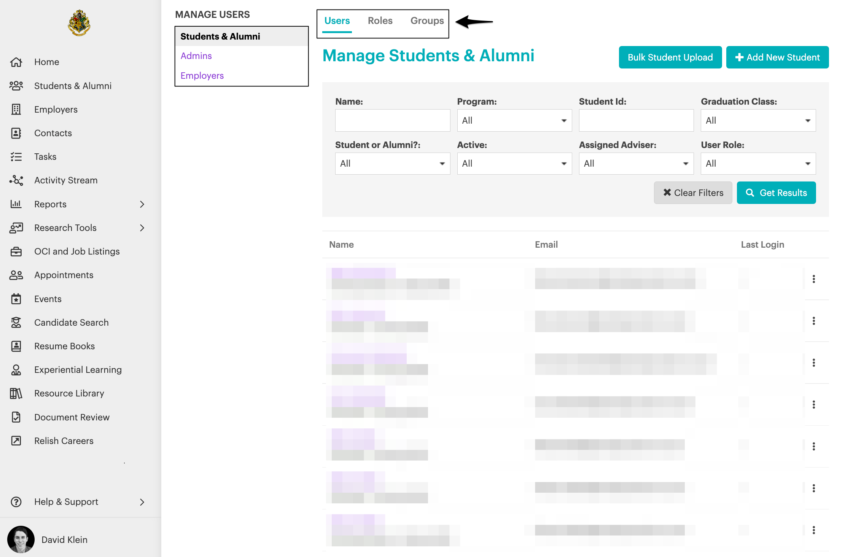Click the Clear Filters button
Viewport: 856px width, 557px height.
pyautogui.click(x=693, y=193)
